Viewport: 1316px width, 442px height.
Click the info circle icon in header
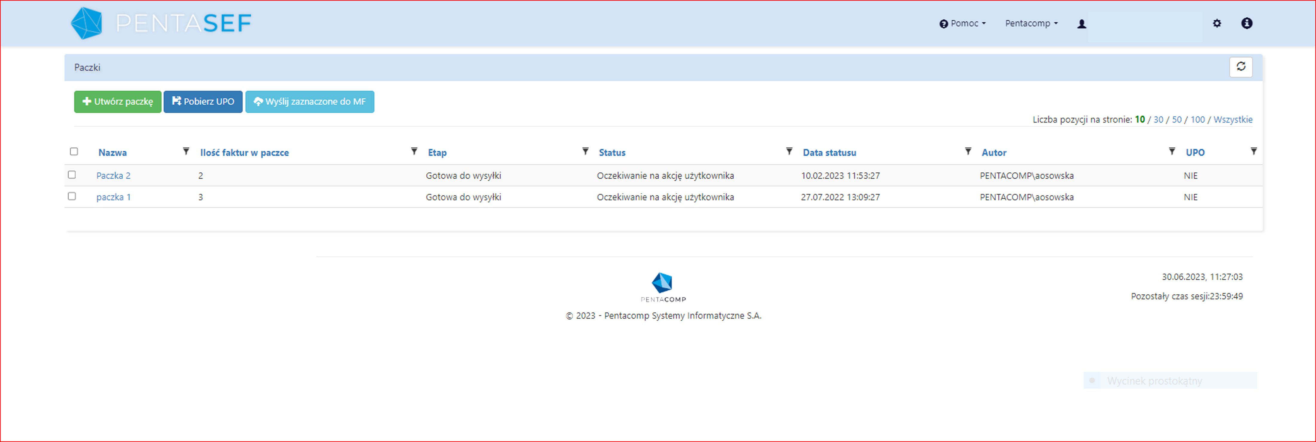[x=1247, y=24]
